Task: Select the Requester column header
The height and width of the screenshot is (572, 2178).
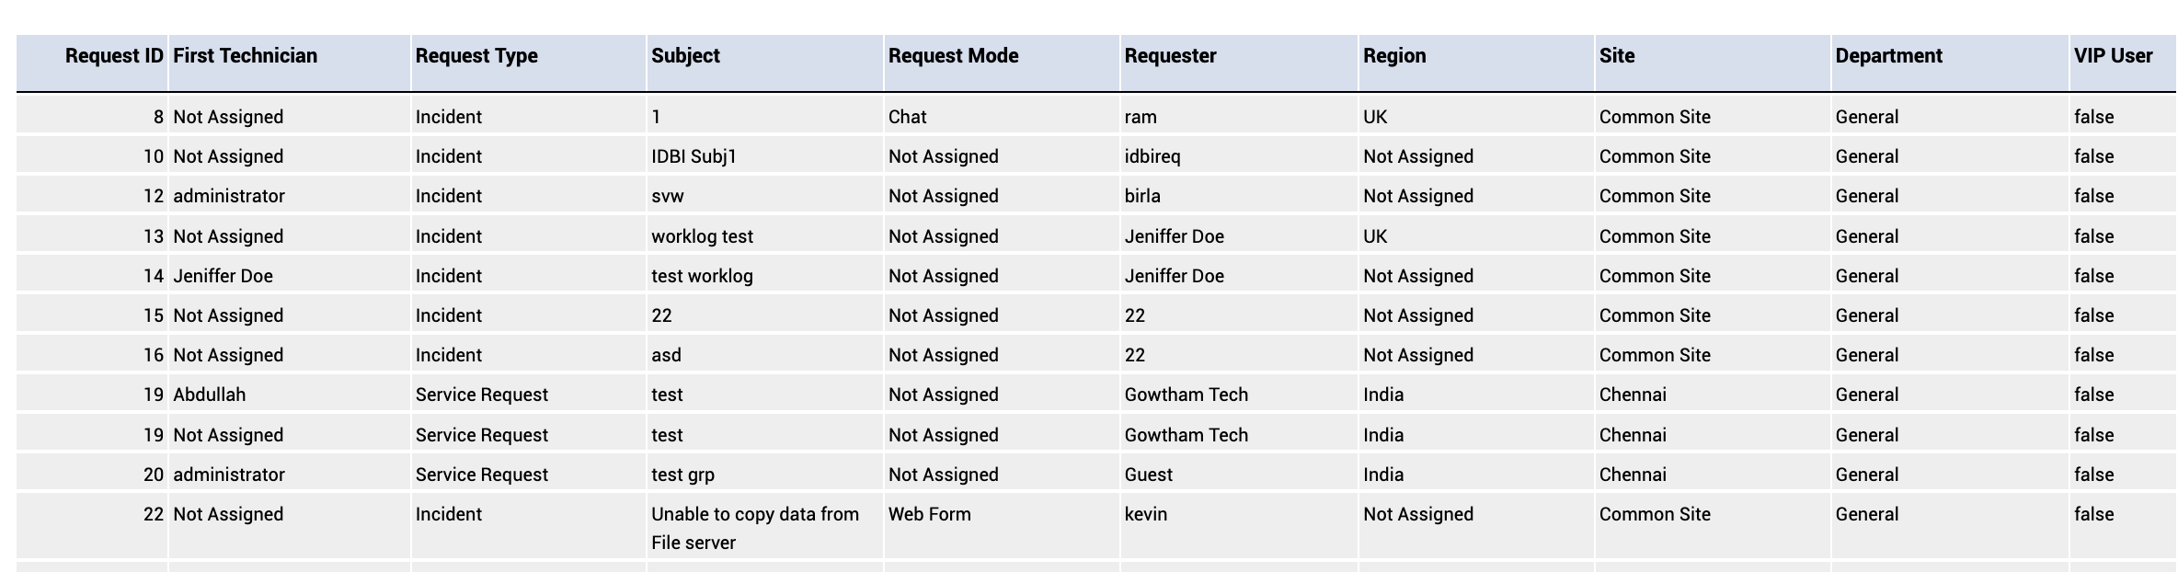Action: (x=1170, y=56)
